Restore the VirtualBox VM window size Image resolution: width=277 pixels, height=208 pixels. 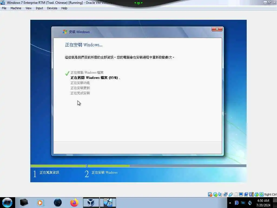tap(270, 3)
